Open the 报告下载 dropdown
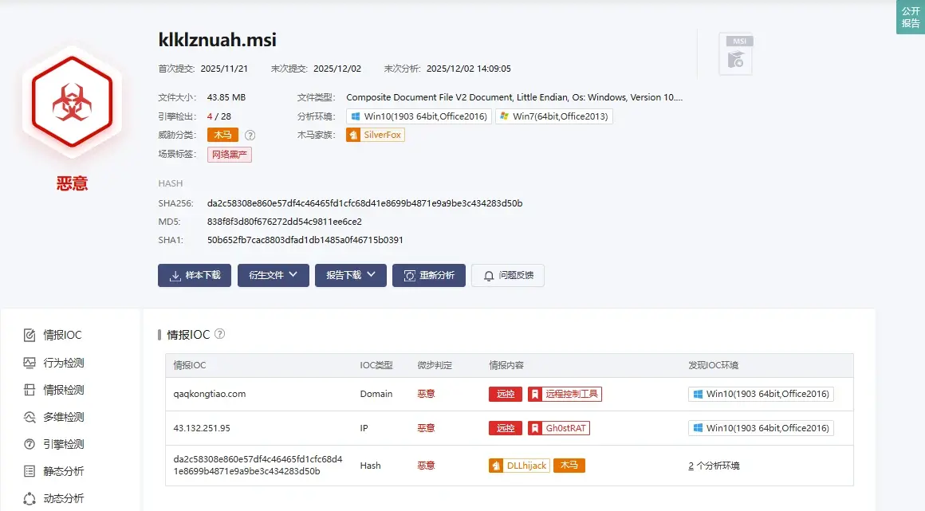 (x=350, y=276)
